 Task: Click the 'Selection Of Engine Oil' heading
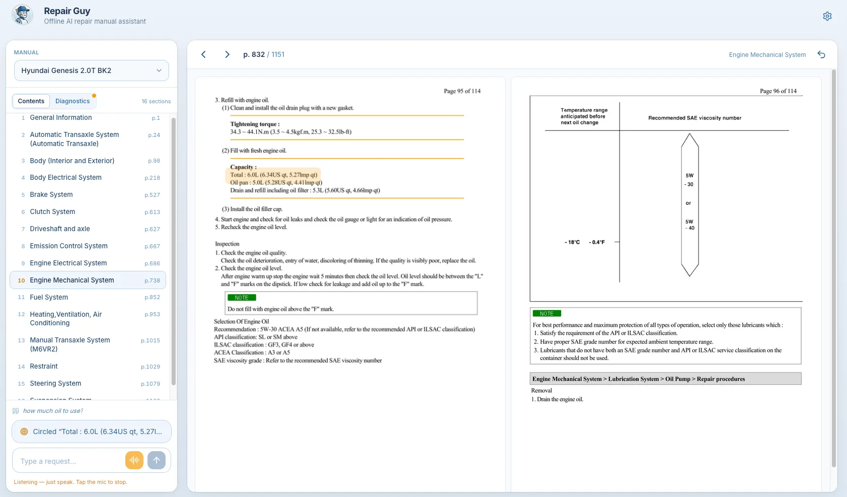(242, 321)
